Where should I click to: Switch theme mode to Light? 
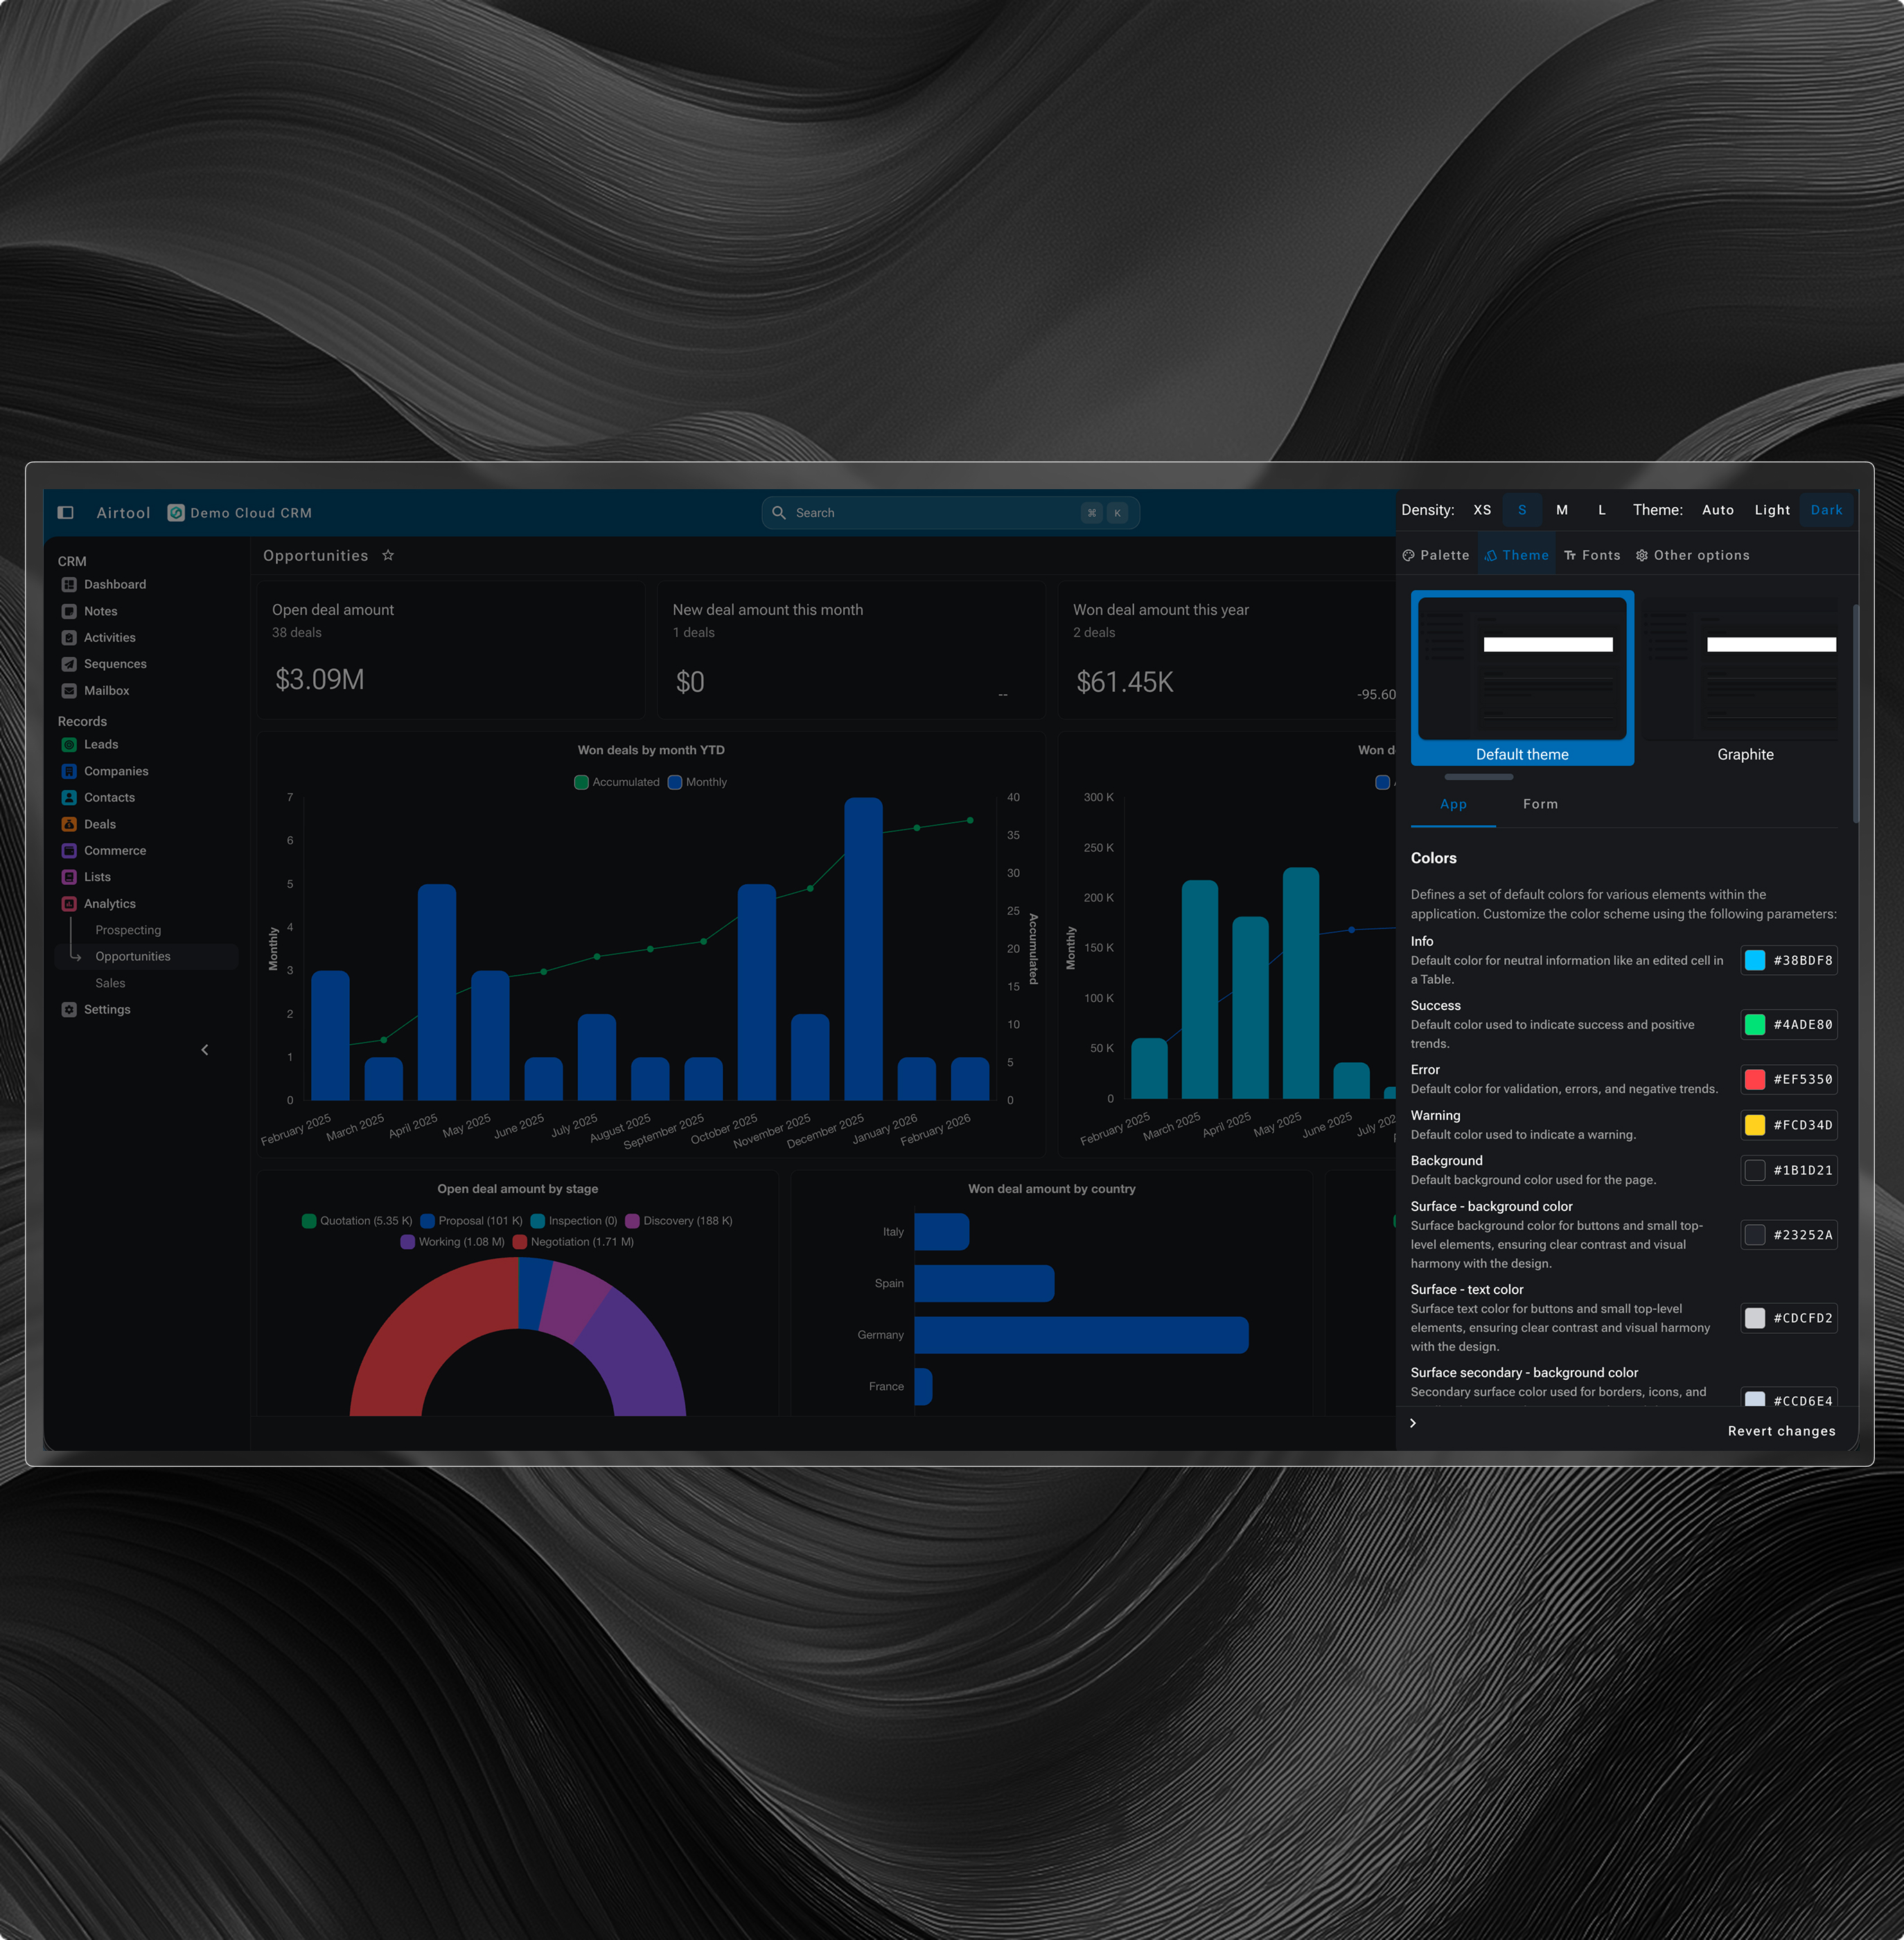(x=1772, y=510)
